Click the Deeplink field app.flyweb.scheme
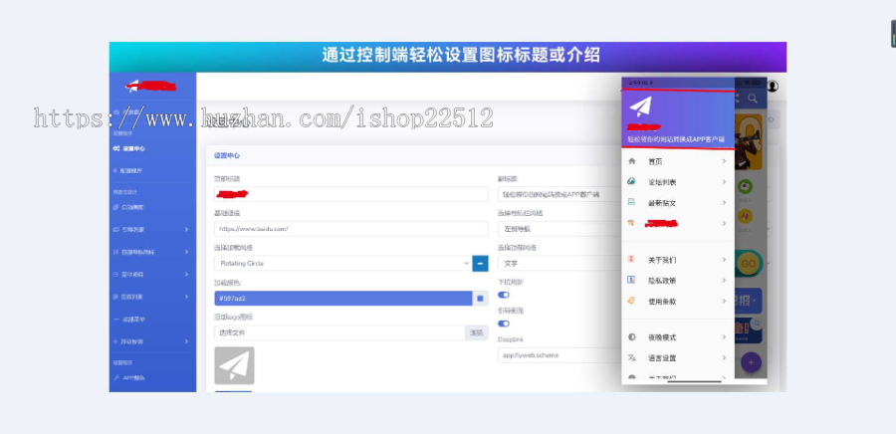This screenshot has width=896, height=434. 559,355
